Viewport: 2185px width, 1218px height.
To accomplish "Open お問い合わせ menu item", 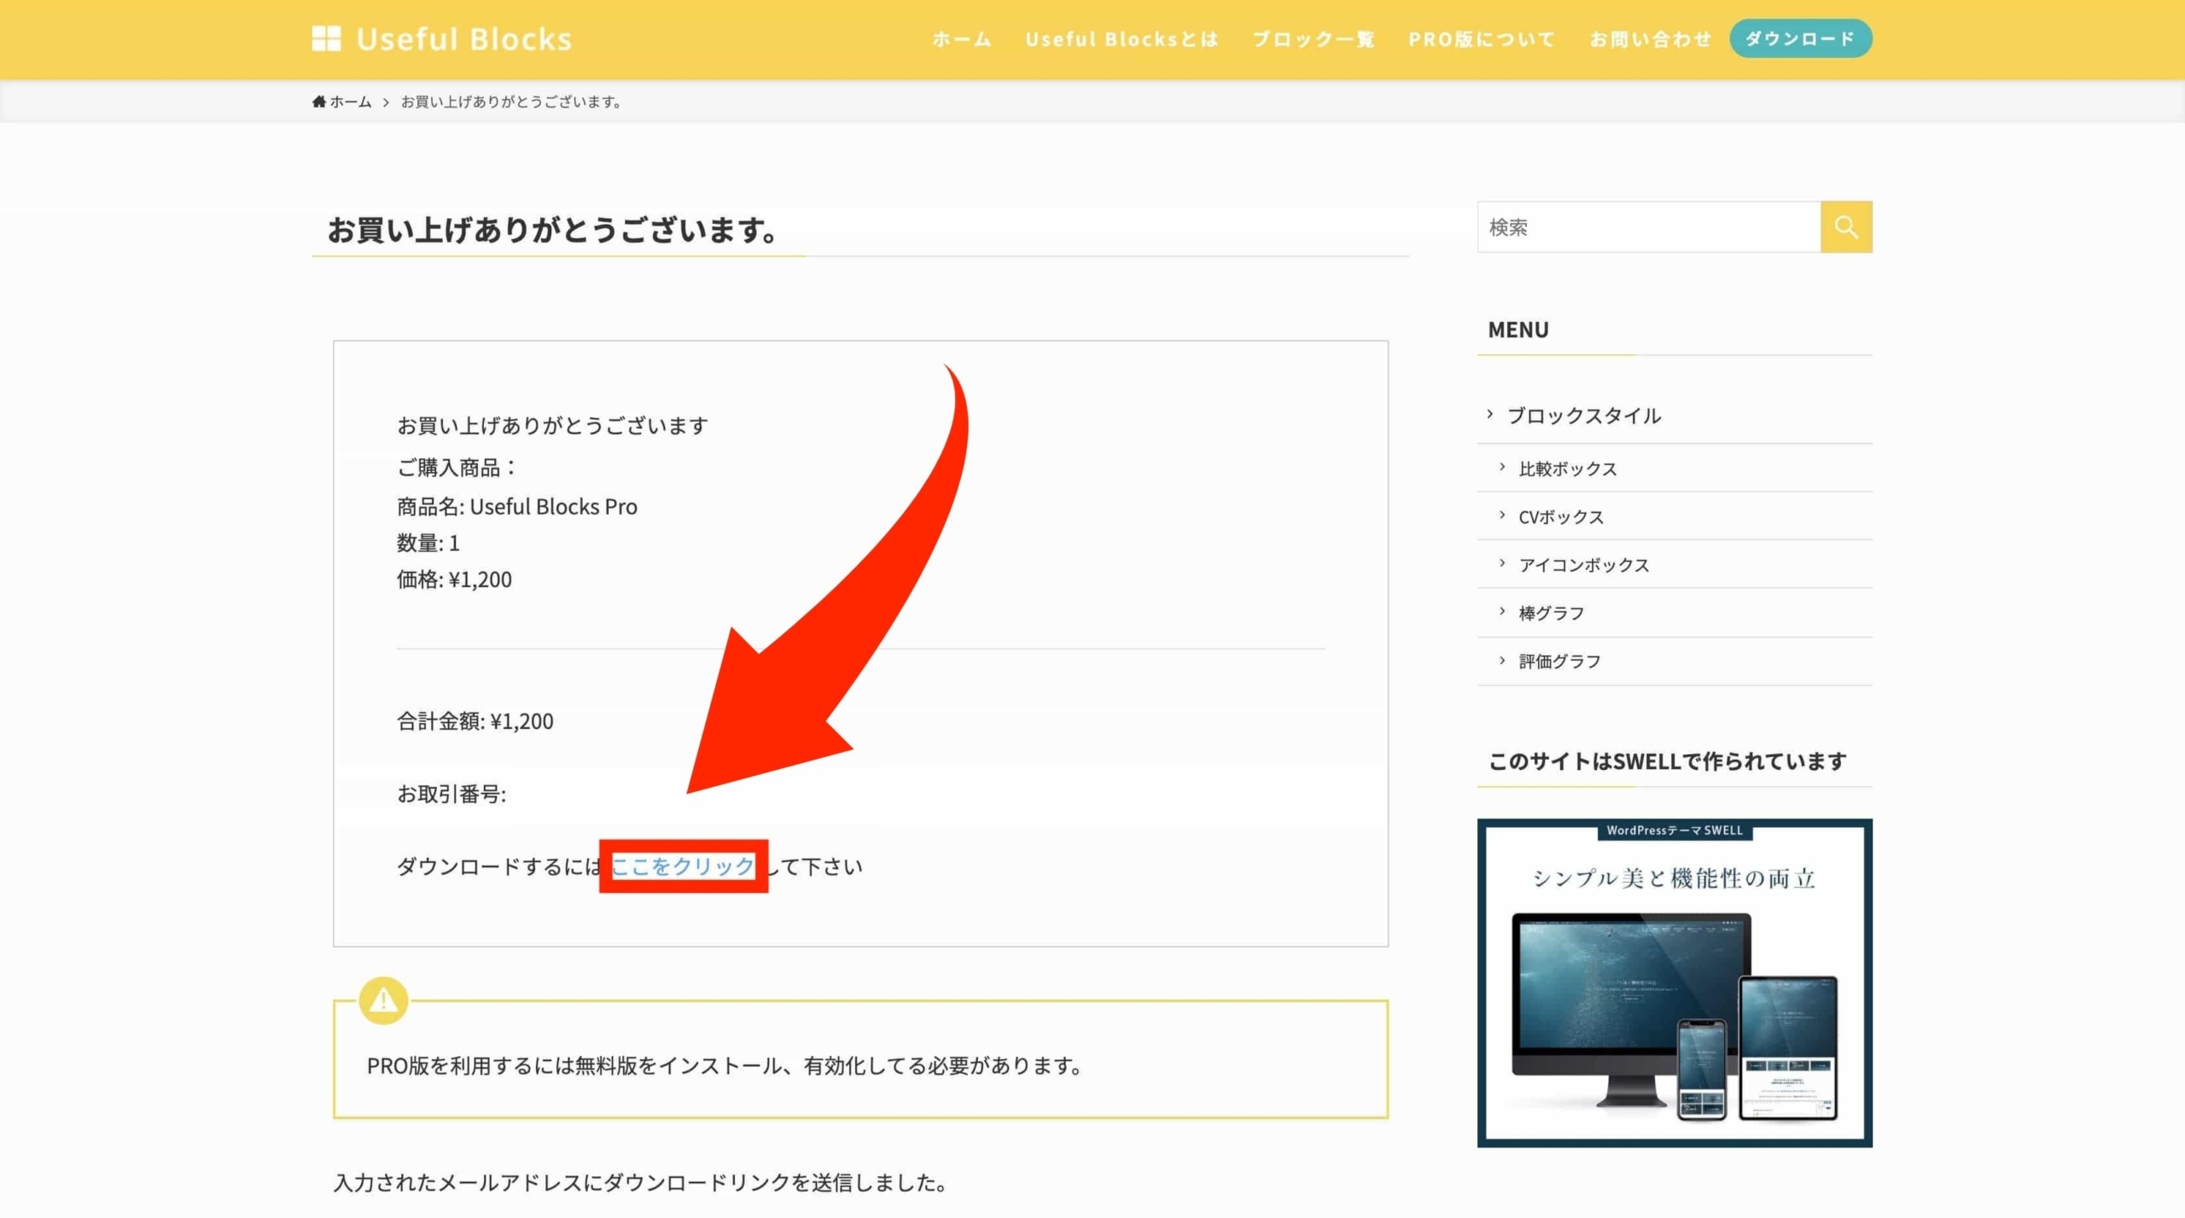I will coord(1651,39).
